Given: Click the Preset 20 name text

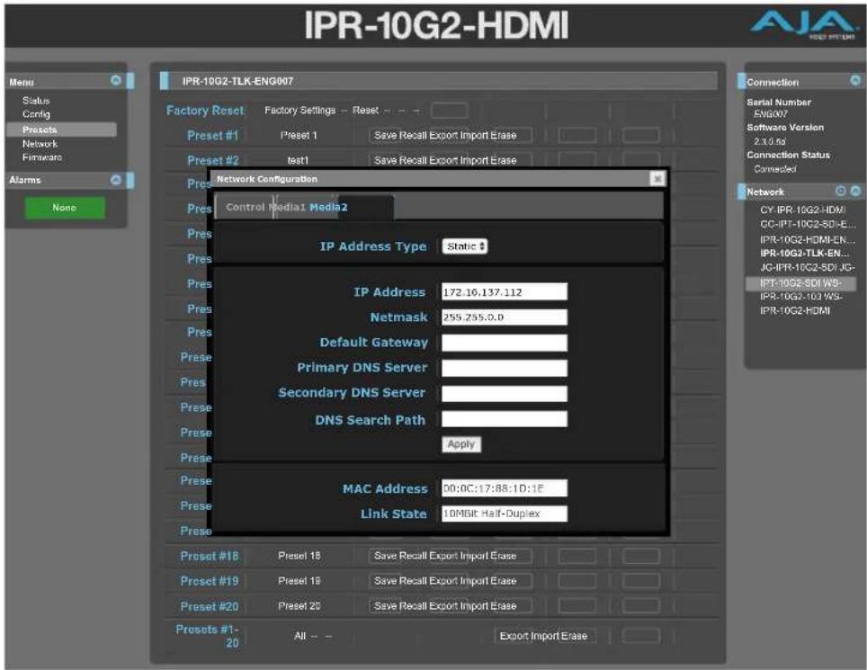Looking at the screenshot, I should [x=299, y=606].
